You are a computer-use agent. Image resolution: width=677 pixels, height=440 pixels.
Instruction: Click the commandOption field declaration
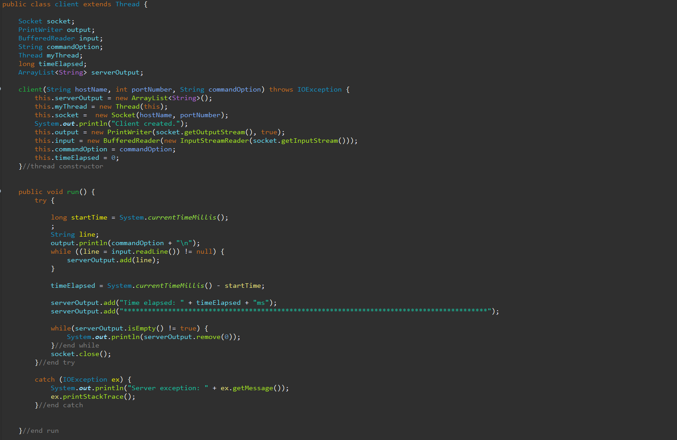point(61,46)
